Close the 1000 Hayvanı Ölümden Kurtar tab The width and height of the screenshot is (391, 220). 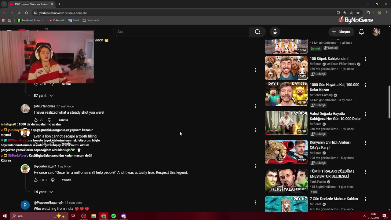pyautogui.click(x=52, y=4)
